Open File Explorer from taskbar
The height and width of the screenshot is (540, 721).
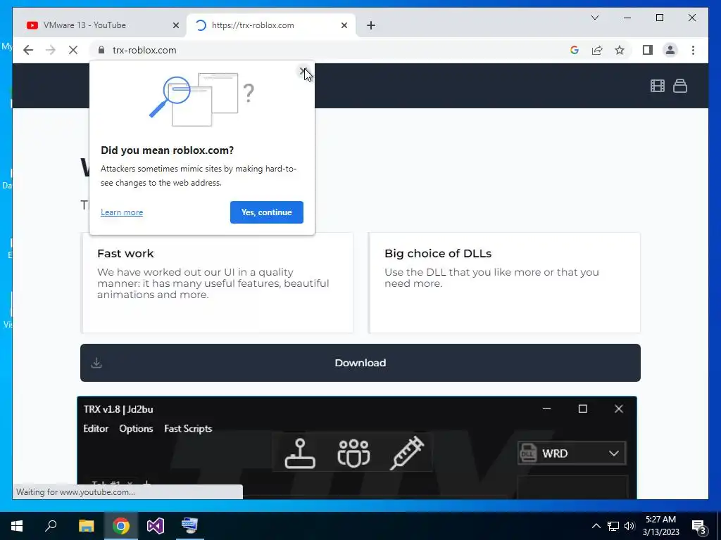click(86, 526)
